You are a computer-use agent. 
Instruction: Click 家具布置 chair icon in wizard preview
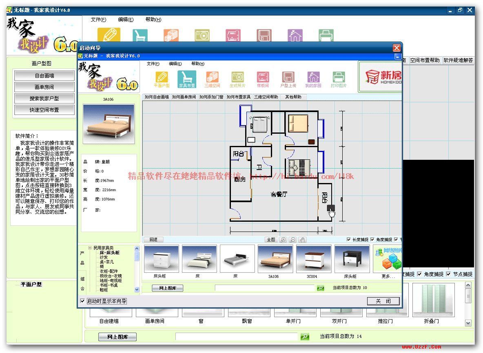click(187, 79)
